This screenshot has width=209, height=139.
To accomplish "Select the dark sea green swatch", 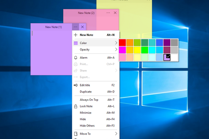I will click(x=145, y=42).
